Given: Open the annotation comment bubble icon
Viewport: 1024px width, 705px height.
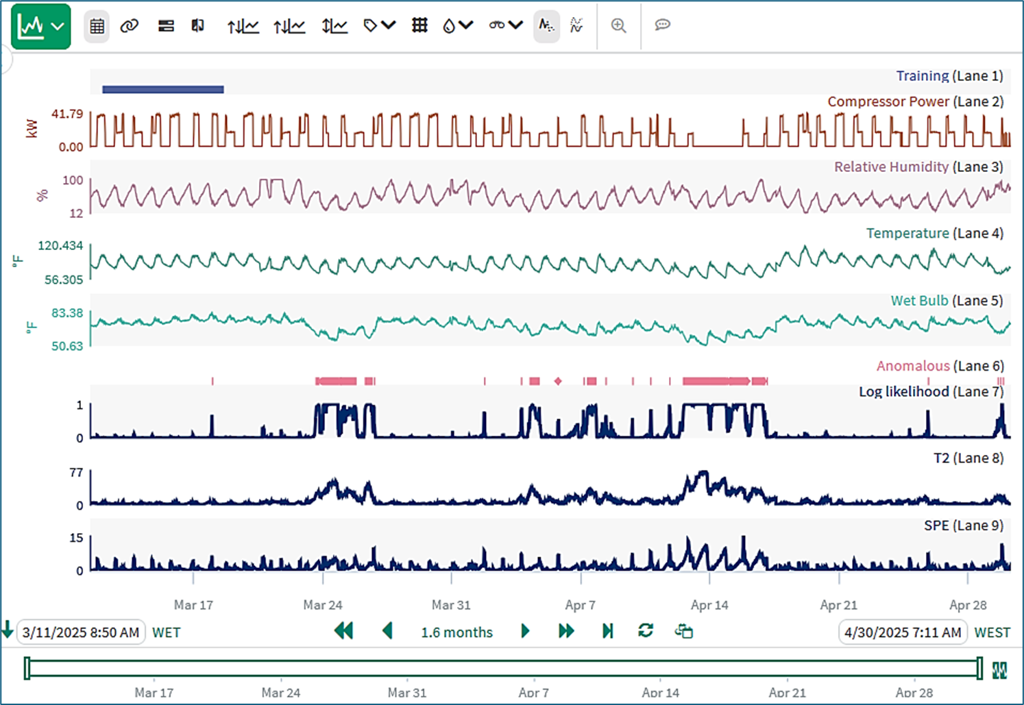Looking at the screenshot, I should point(662,25).
